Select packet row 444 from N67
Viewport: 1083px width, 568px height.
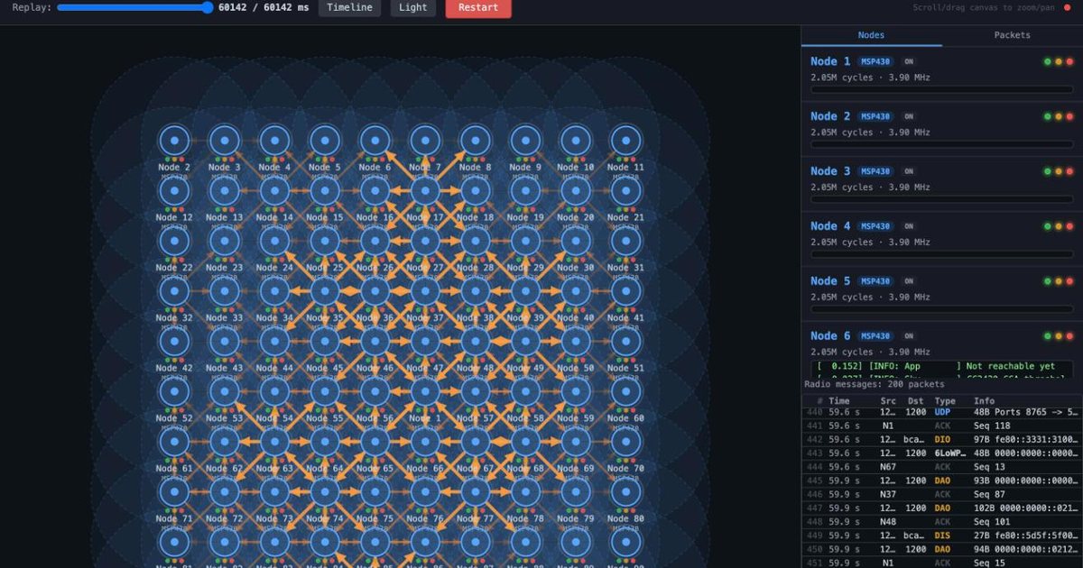coord(942,467)
